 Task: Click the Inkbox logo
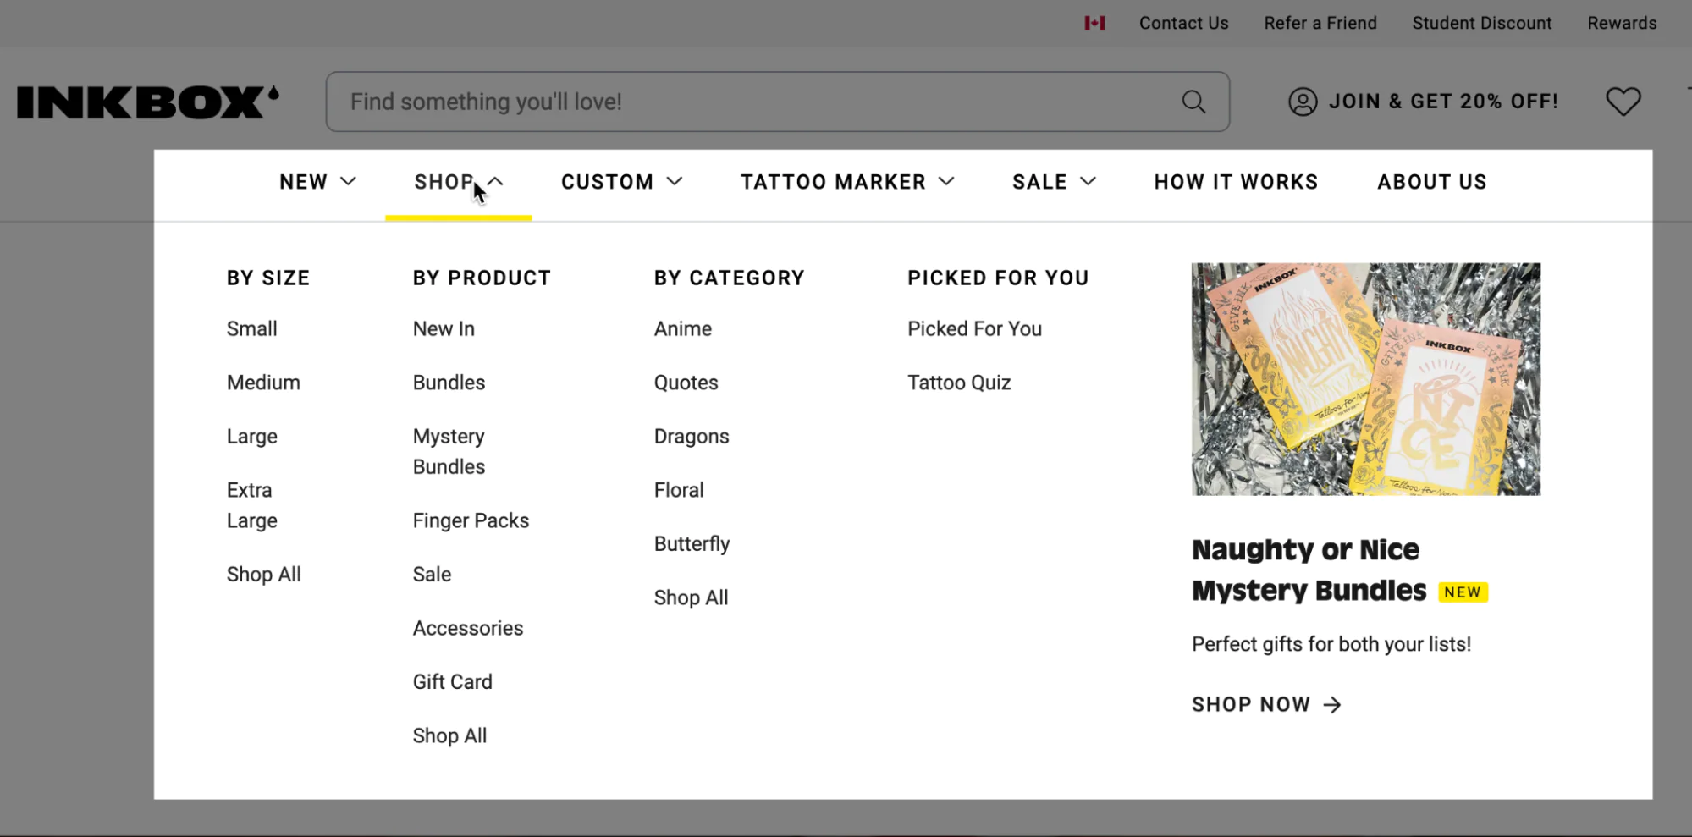(147, 102)
